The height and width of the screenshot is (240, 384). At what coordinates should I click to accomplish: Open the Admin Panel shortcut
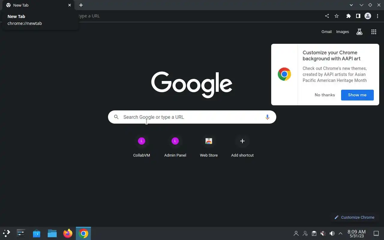[x=175, y=147]
